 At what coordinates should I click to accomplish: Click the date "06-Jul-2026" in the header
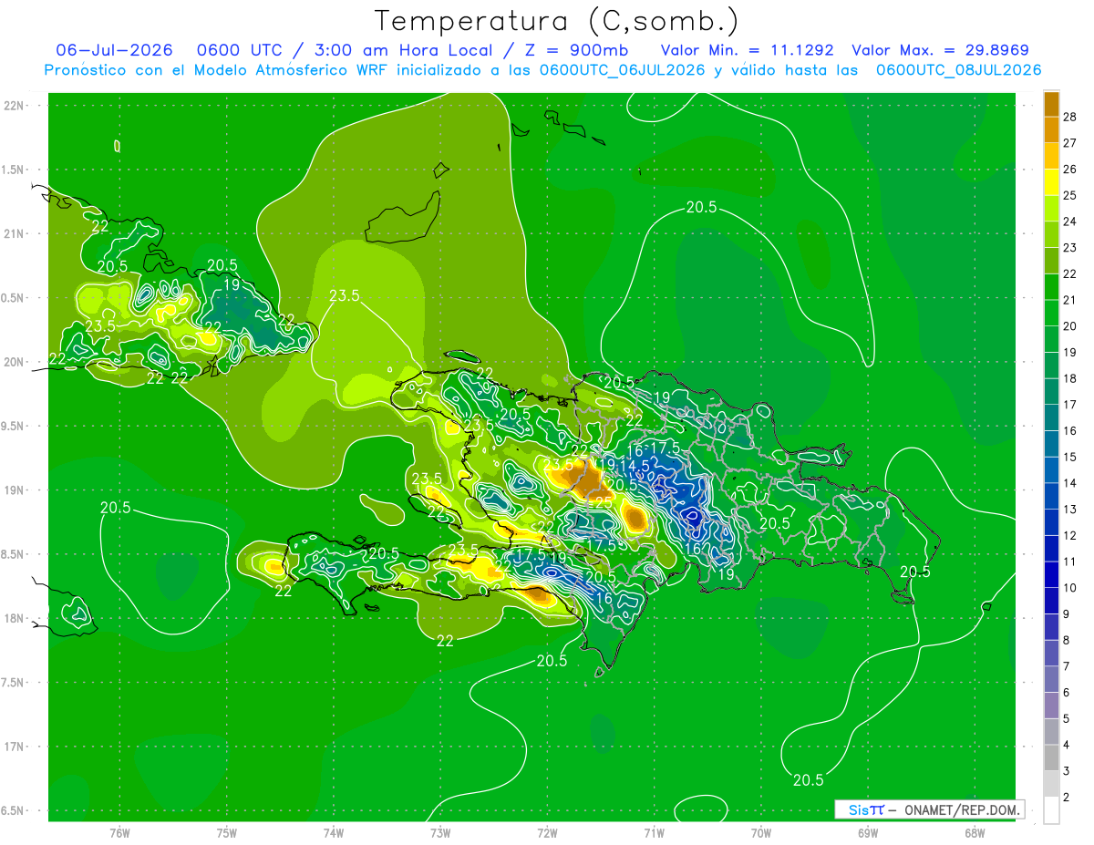pos(113,50)
